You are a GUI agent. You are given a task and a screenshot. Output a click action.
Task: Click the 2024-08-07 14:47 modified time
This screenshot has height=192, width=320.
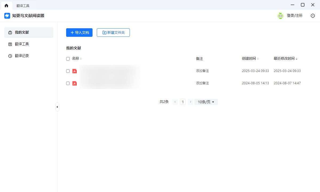coord(287,83)
